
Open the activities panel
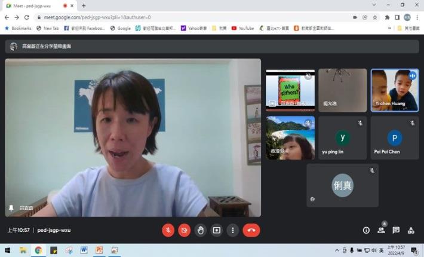pyautogui.click(x=411, y=230)
